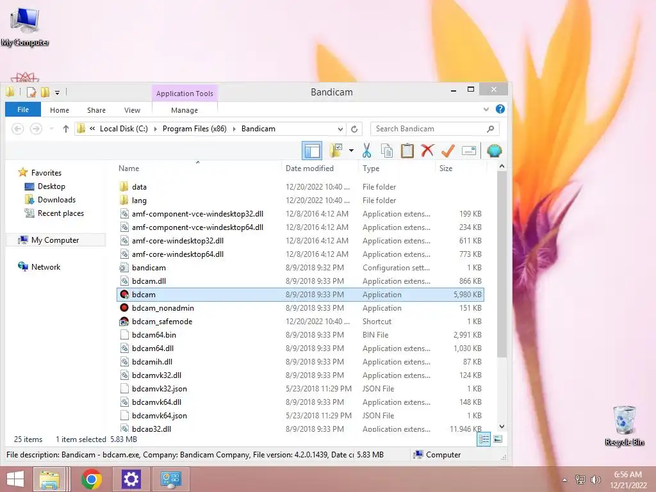The height and width of the screenshot is (492, 656).
Task: Open Customize Quick Access Toolbar dropdown
Action: 57,92
